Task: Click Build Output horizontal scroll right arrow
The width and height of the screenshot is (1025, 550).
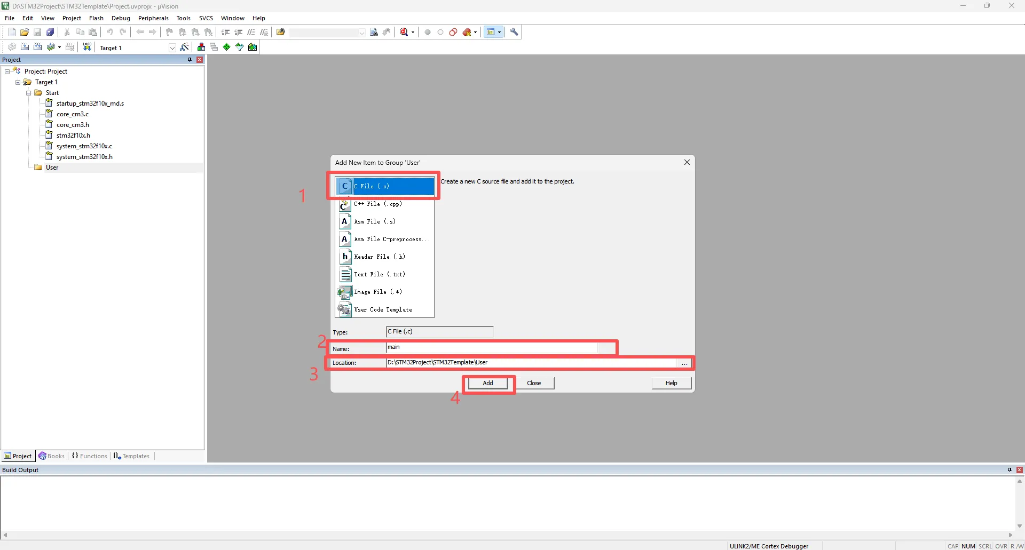Action: coord(1011,535)
